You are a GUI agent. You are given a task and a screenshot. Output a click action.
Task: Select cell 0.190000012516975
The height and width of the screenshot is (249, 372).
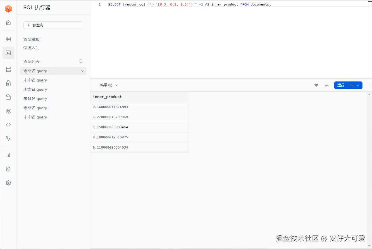(140, 137)
